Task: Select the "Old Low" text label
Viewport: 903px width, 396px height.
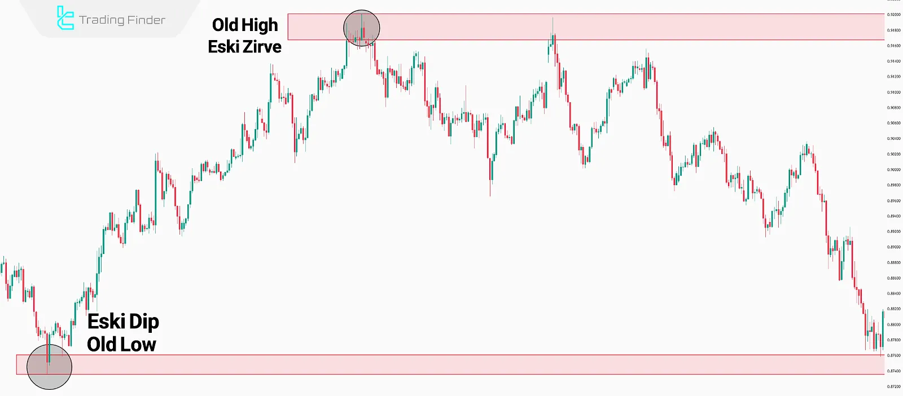Action: pos(121,344)
